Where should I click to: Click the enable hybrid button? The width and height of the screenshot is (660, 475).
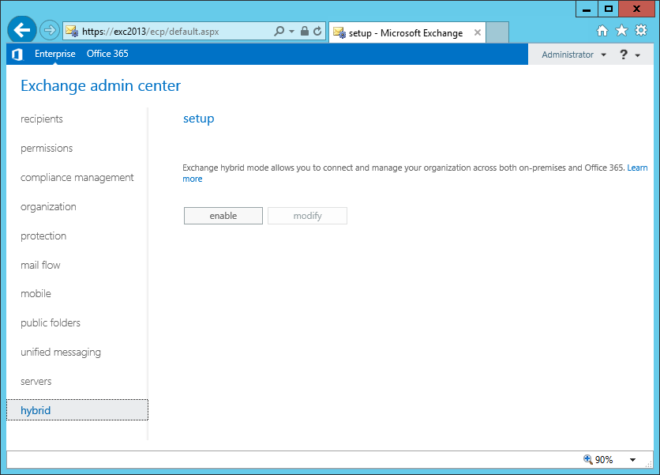(x=223, y=216)
